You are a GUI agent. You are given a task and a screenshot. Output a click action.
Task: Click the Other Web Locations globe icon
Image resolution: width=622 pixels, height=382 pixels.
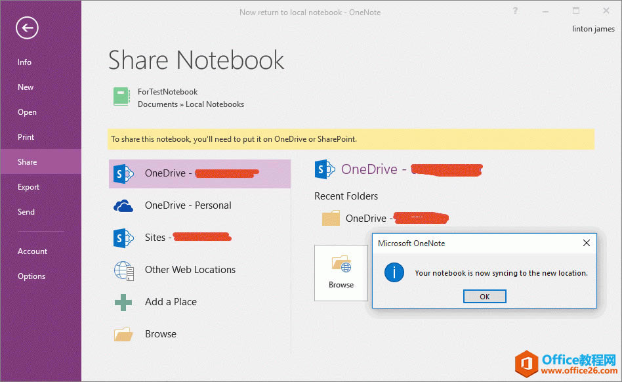(x=123, y=270)
